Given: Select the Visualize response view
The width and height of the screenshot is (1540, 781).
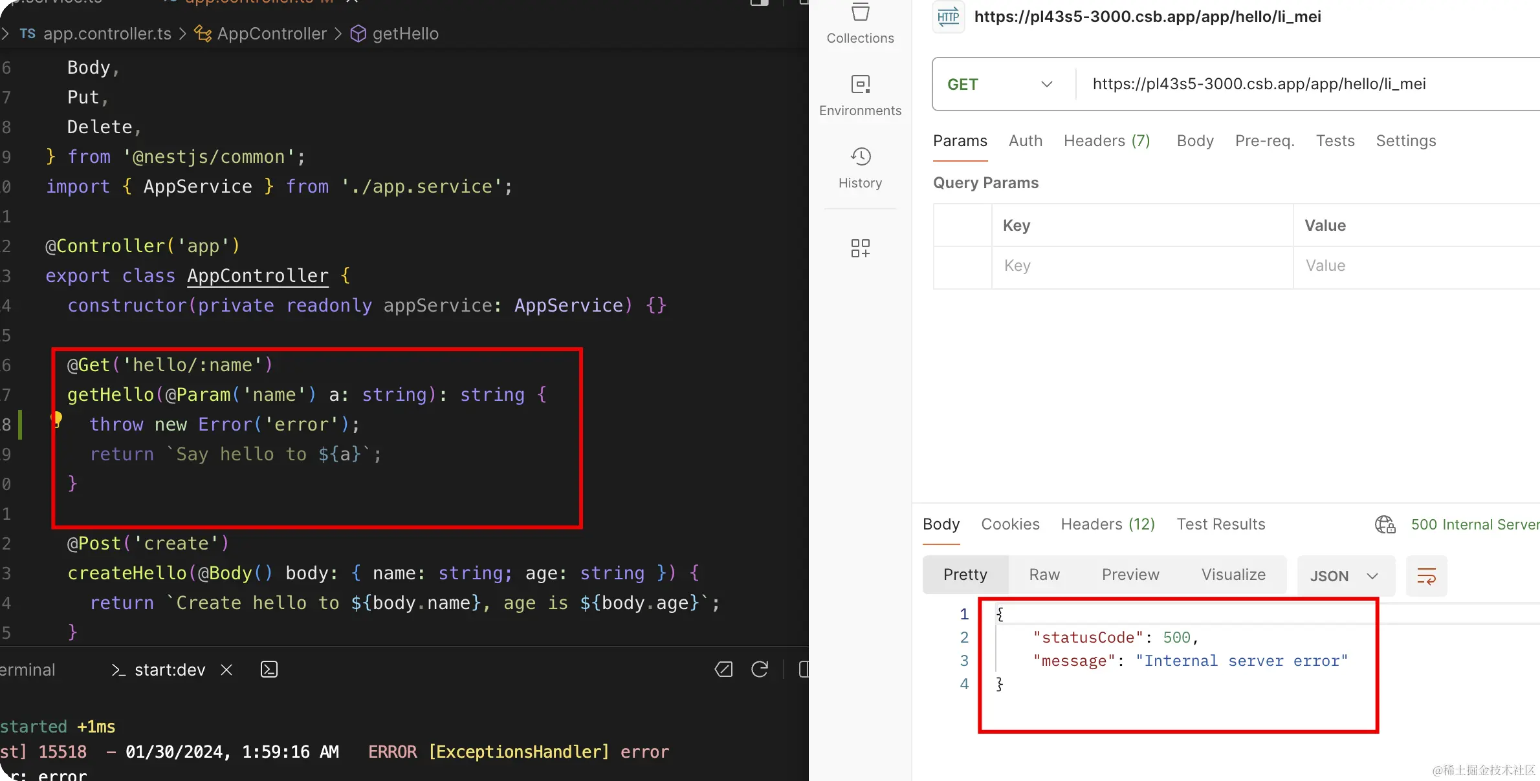Looking at the screenshot, I should point(1233,575).
